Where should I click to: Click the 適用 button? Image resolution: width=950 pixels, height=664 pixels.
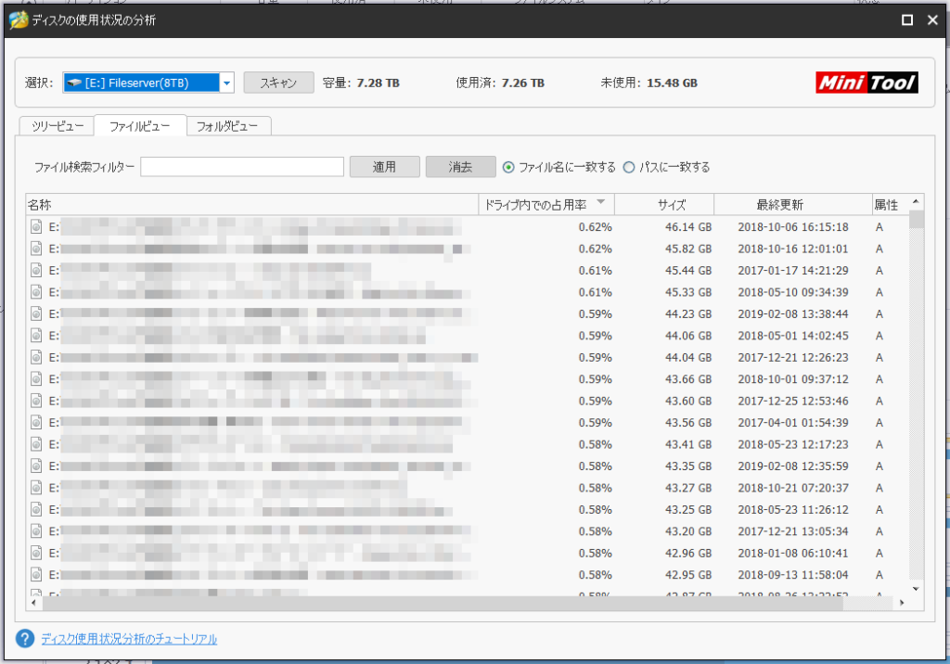pyautogui.click(x=385, y=167)
